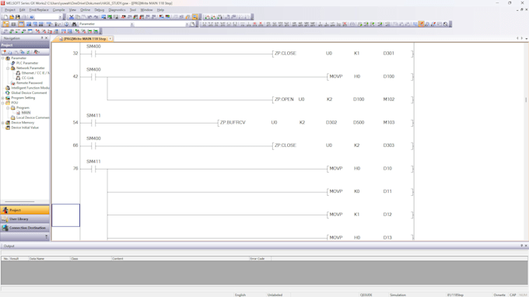Screen dimensions: 529x297
Task: Click the Open project folder icon
Action: [12, 17]
